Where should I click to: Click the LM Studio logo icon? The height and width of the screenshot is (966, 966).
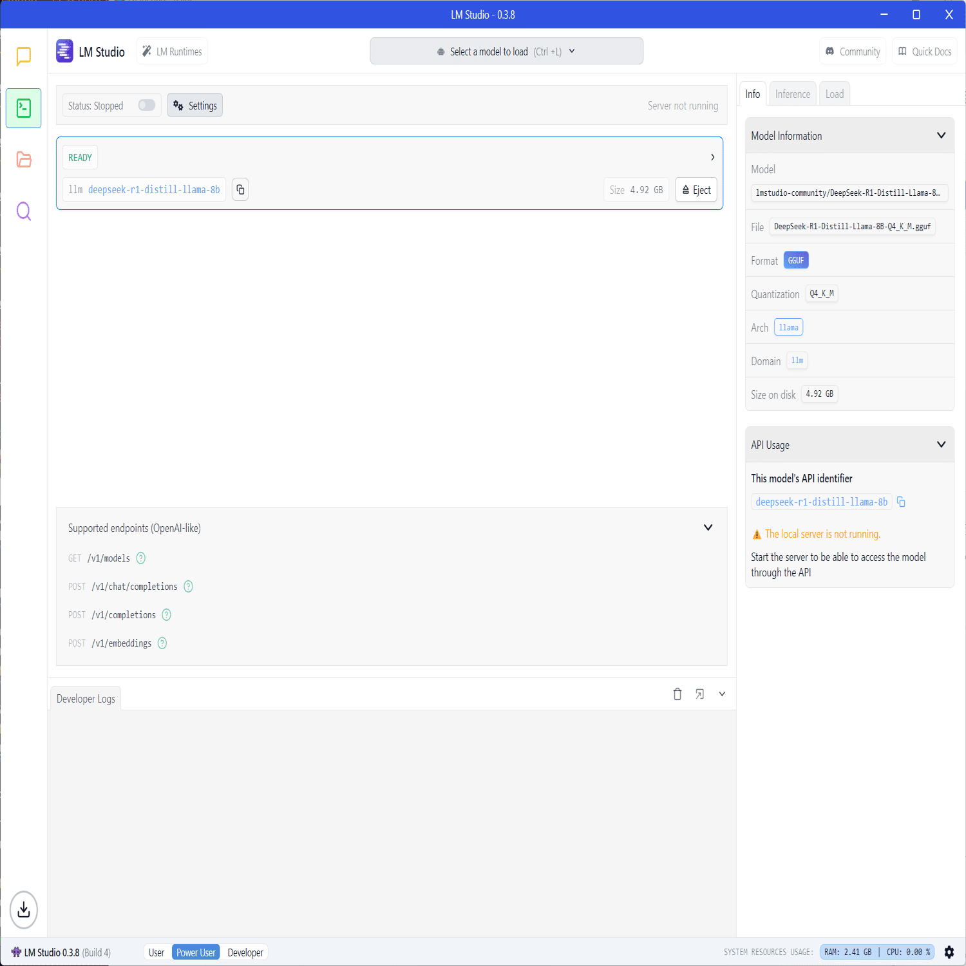tap(64, 52)
